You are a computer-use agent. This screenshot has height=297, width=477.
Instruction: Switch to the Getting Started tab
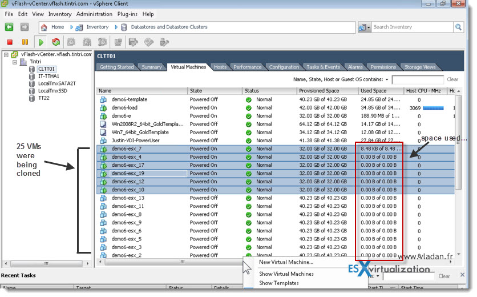tap(116, 67)
